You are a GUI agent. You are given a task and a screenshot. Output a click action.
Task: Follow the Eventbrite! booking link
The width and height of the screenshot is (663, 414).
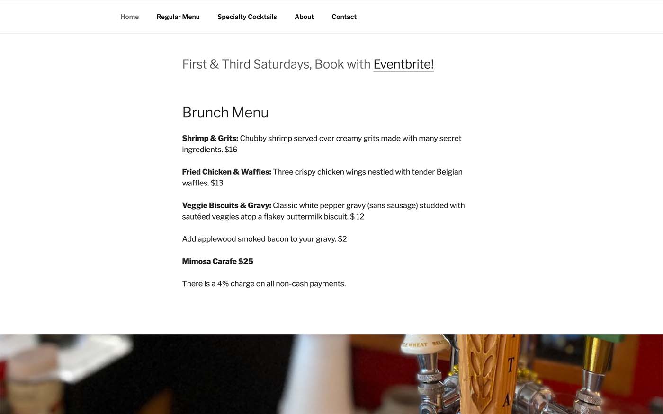[403, 64]
